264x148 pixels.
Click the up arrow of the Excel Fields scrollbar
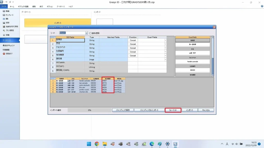pos(213,37)
